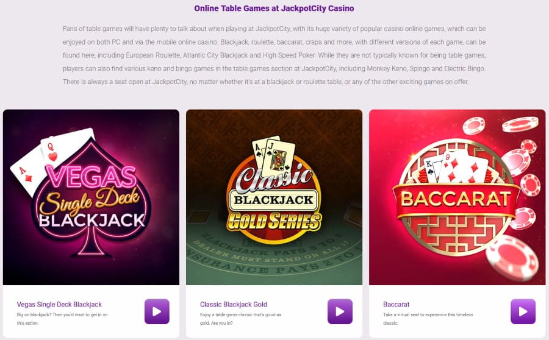Select the Classic Blackjack Gold Series thumbnail
Image resolution: width=549 pixels, height=340 pixels.
point(274,197)
